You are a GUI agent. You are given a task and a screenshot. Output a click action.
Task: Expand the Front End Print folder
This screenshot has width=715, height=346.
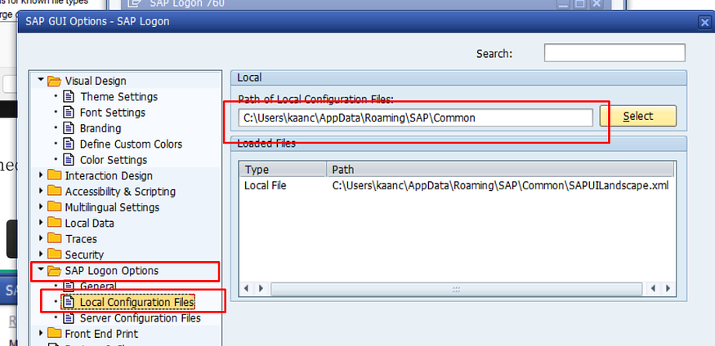click(x=41, y=333)
